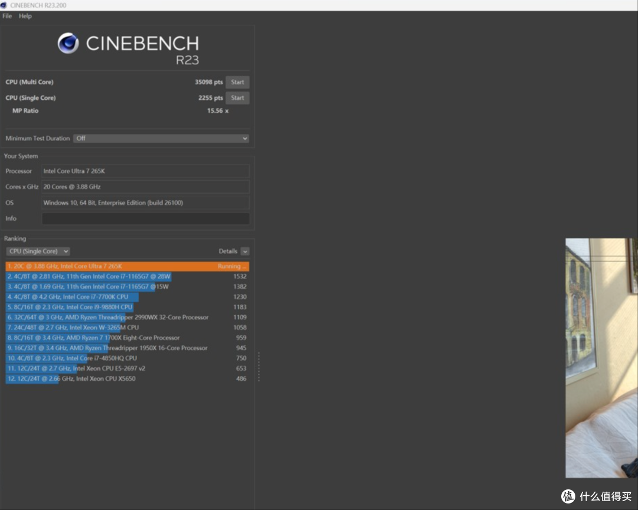
Task: Click the empty Info input field
Action: click(145, 218)
